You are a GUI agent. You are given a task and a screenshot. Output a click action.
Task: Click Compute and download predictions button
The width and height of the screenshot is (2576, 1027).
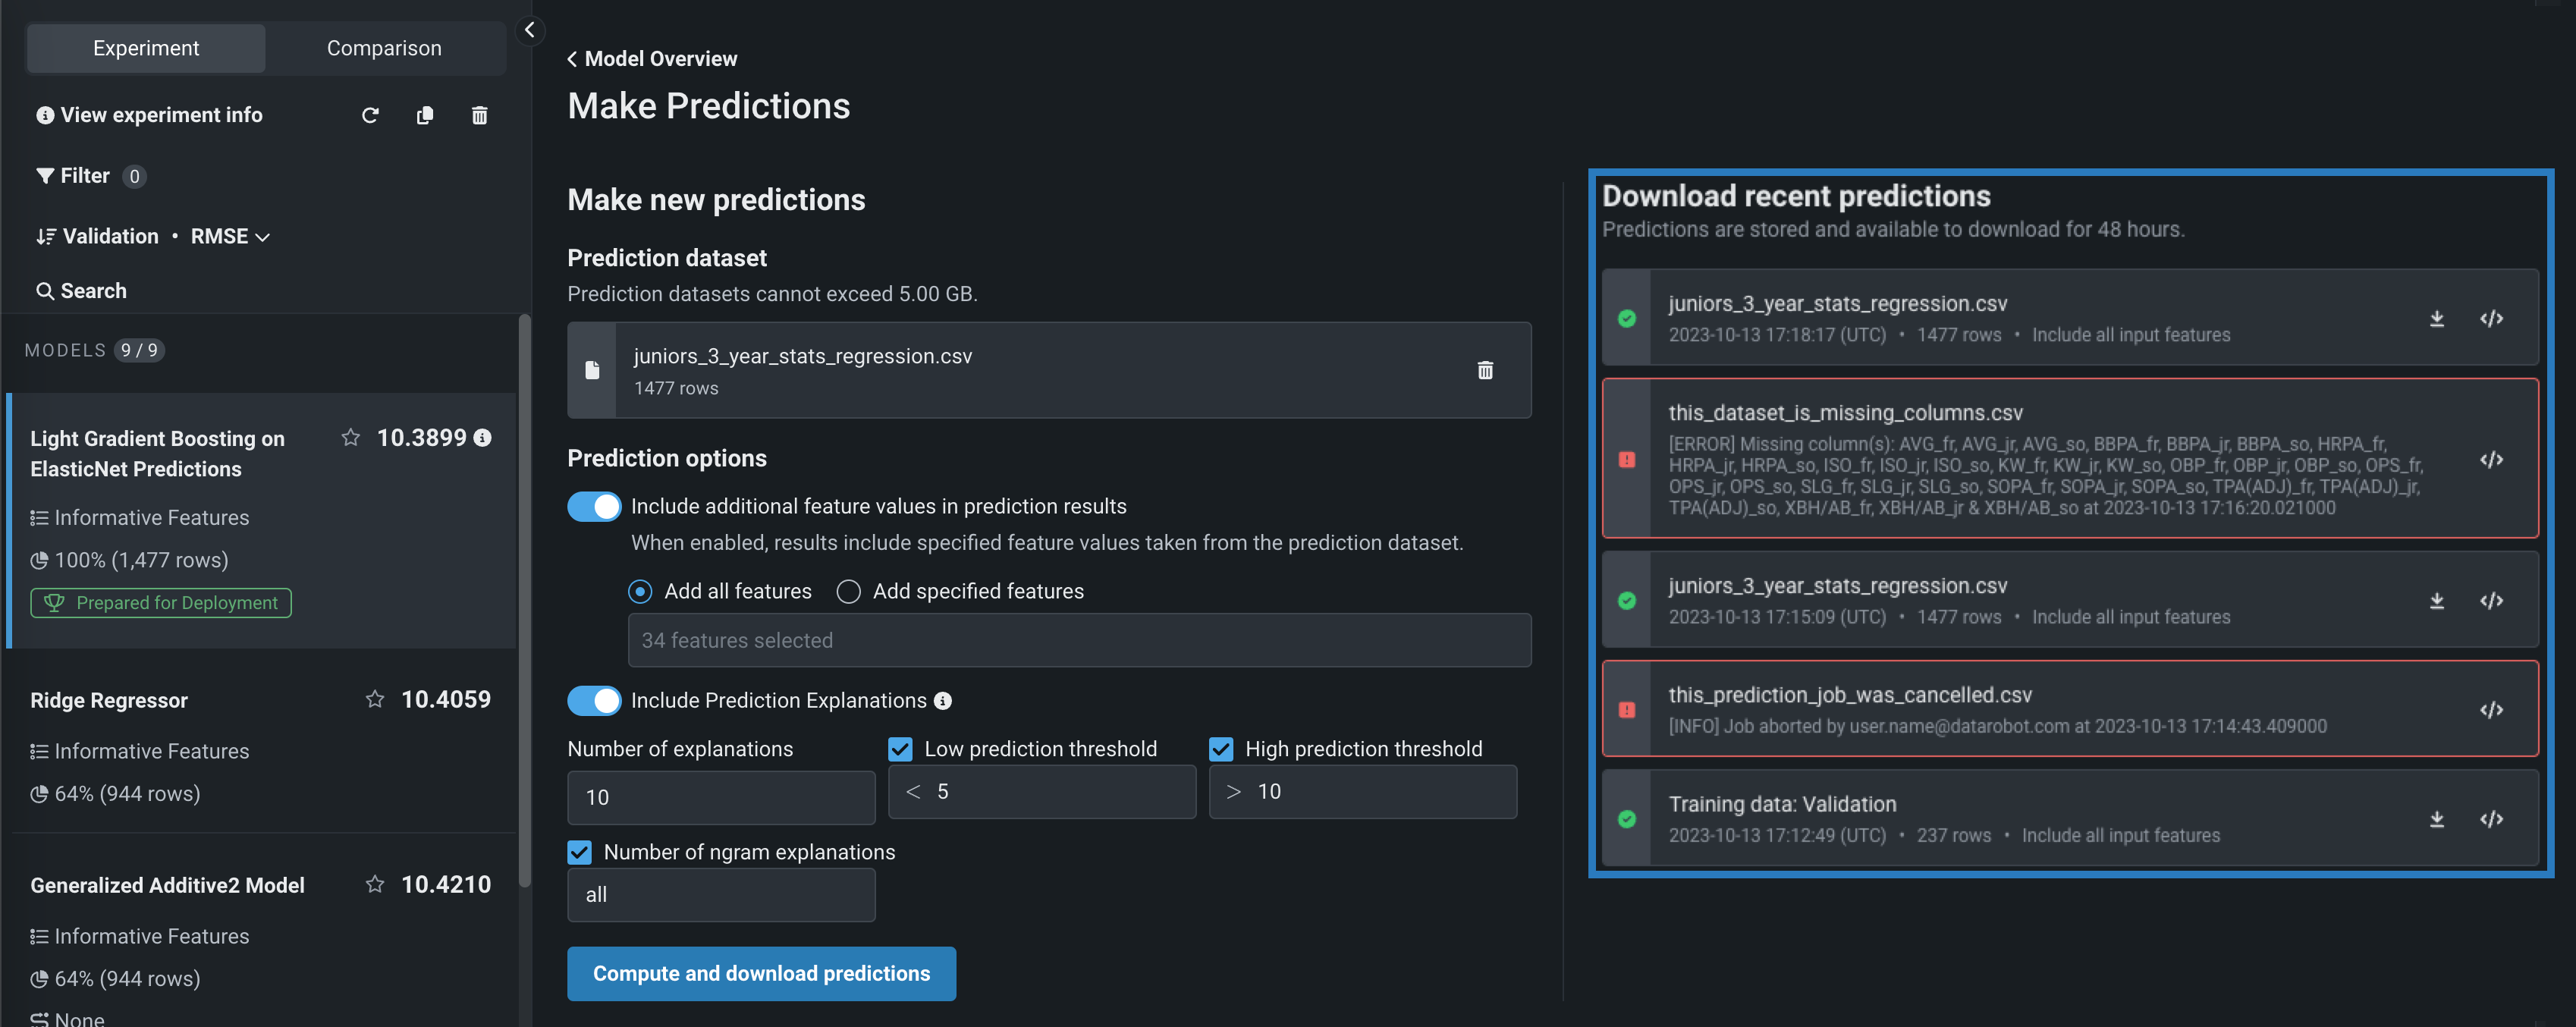click(x=761, y=973)
